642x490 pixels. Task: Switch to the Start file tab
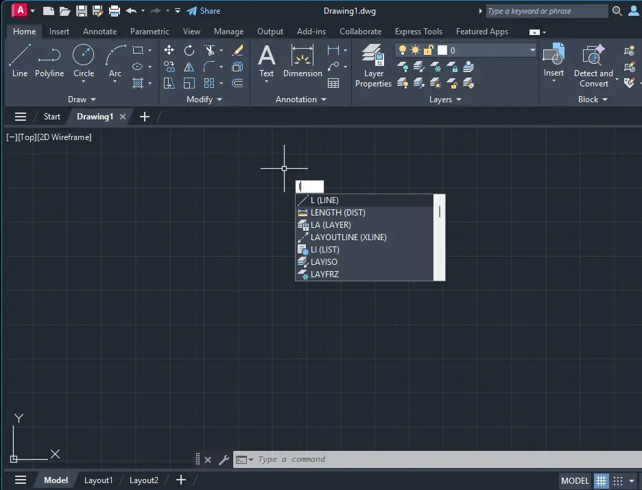[52, 117]
